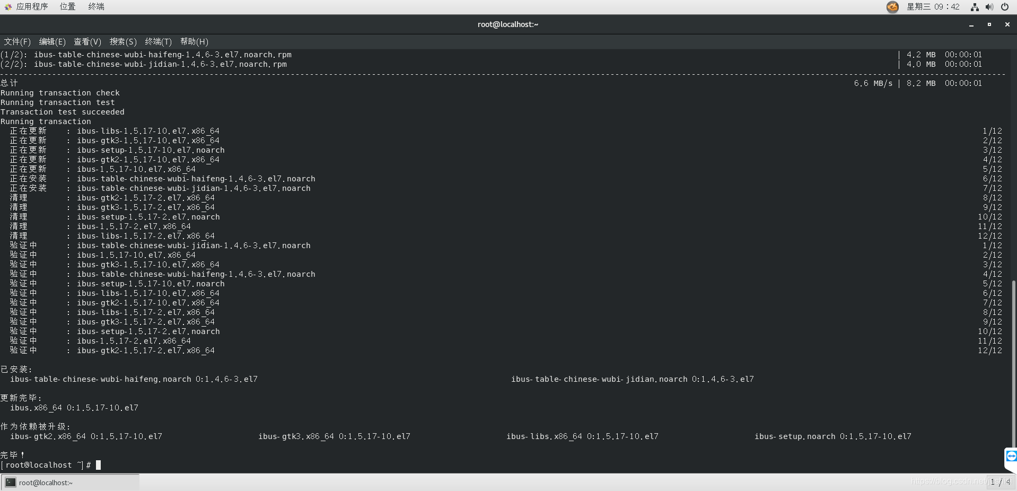This screenshot has width=1017, height=491.
Task: Open the 文件(F) menu
Action: coord(17,41)
